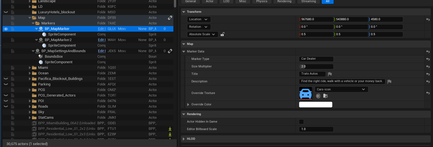Click the white Override Color swatch
This screenshot has height=147, width=433.
(316, 105)
